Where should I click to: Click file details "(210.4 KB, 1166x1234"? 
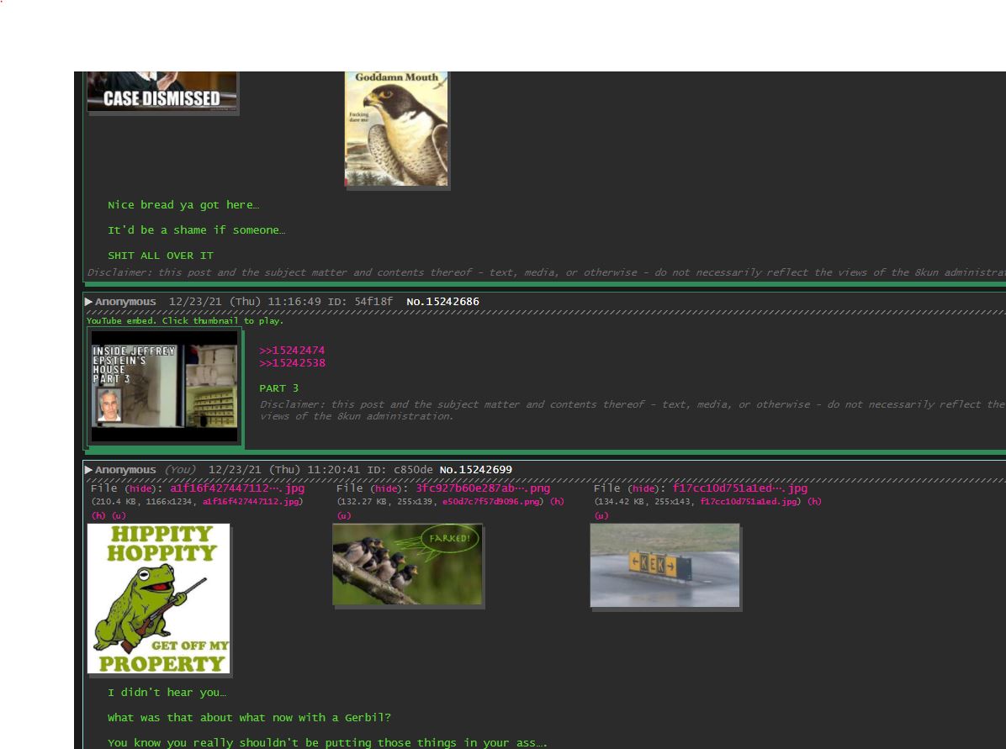pyautogui.click(x=142, y=502)
